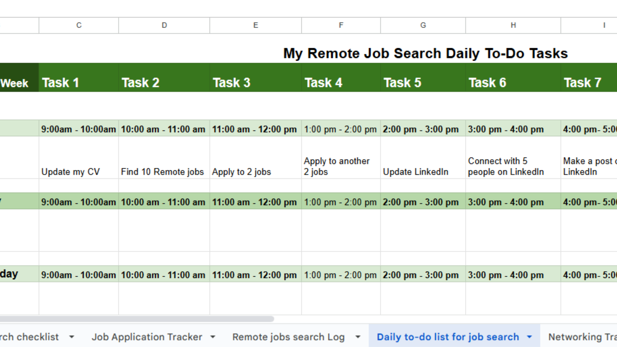617x347 pixels.
Task: Click the horizontal scrollbar thumb
Action: click(137, 319)
